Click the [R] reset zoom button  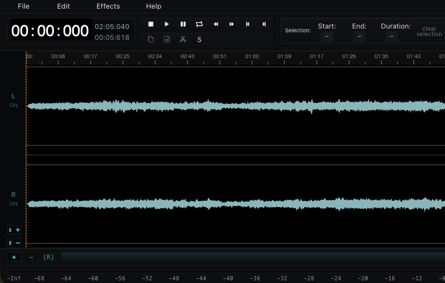tap(48, 257)
